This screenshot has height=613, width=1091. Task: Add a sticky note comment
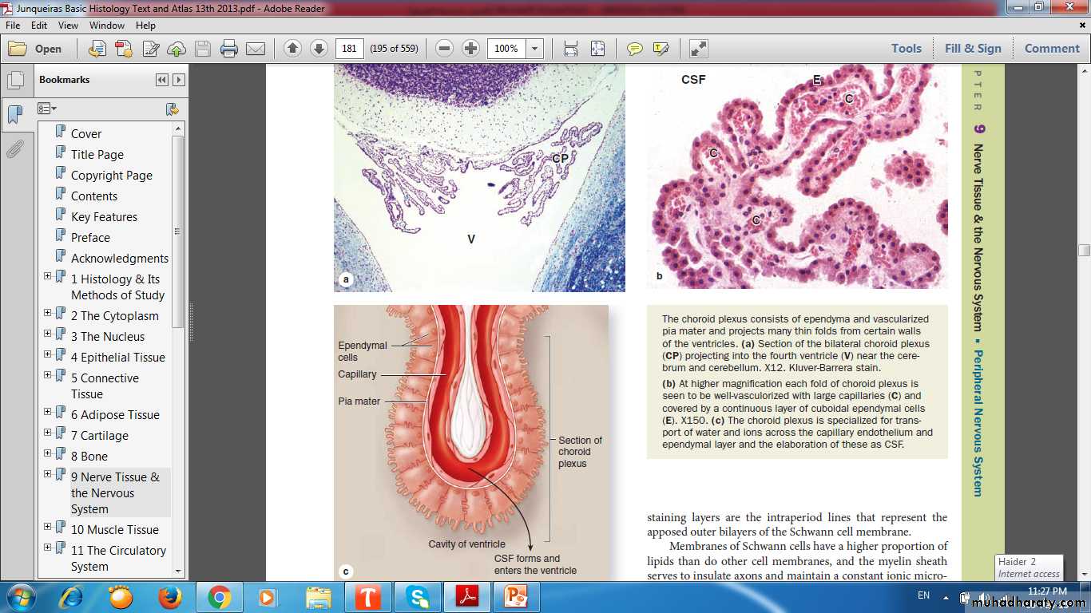coord(635,49)
